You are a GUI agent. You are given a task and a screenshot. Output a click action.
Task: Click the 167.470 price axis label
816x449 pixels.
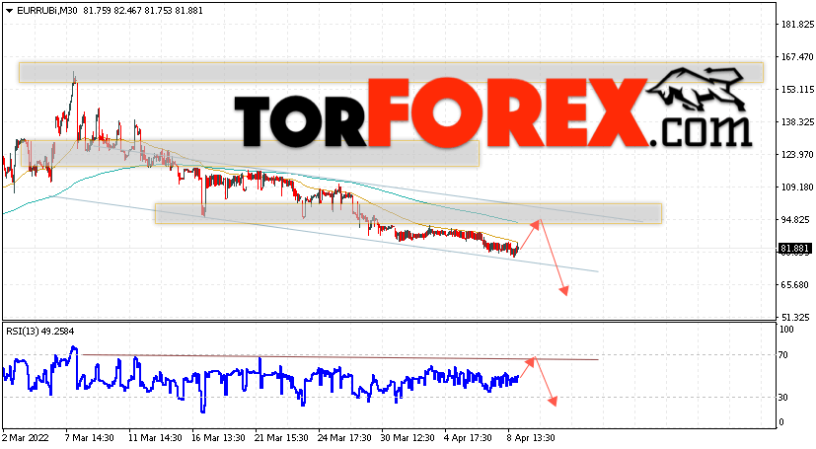pos(797,56)
